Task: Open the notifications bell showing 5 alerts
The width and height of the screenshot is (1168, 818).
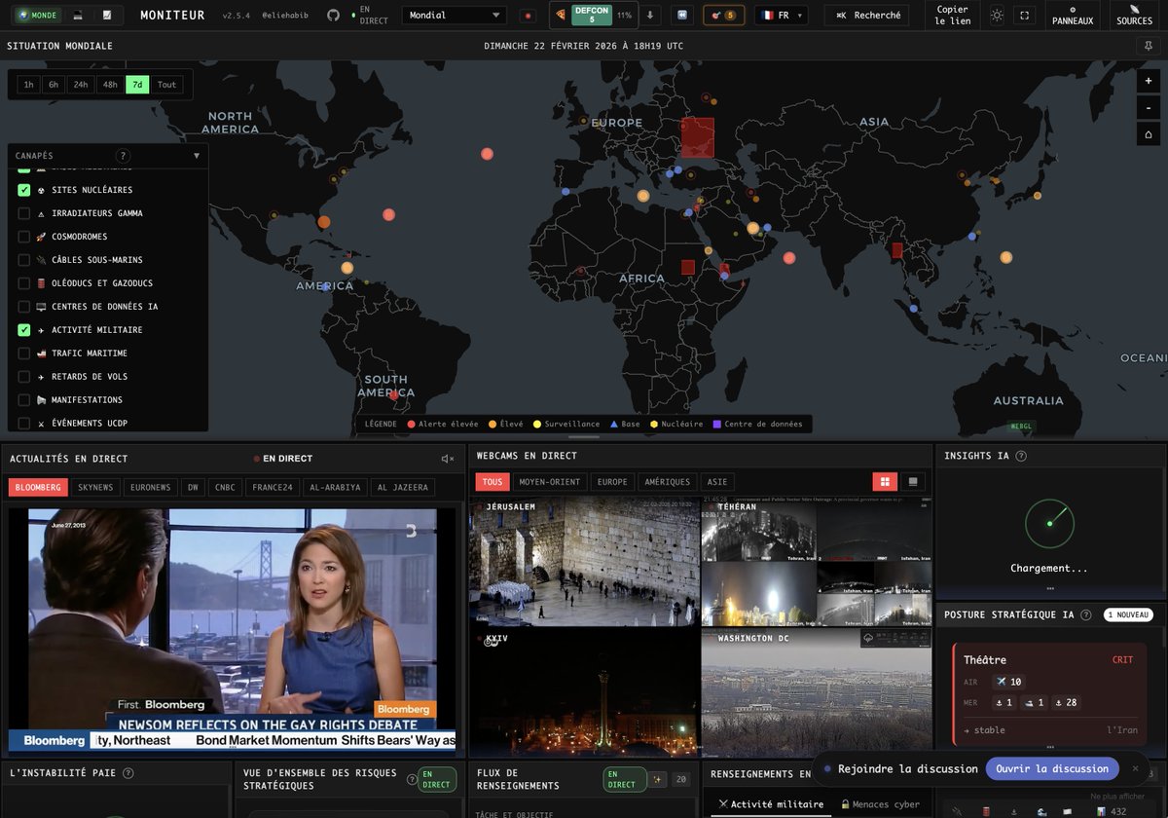Action: tap(722, 16)
